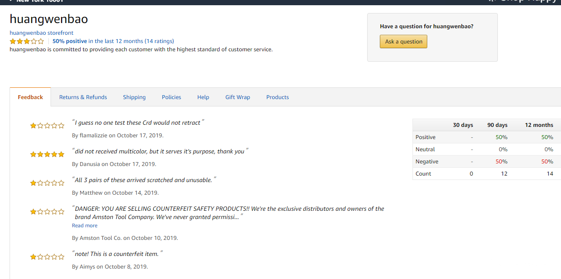The height and width of the screenshot is (279, 561).
Task: Open the Feedback tab
Action: coord(30,97)
